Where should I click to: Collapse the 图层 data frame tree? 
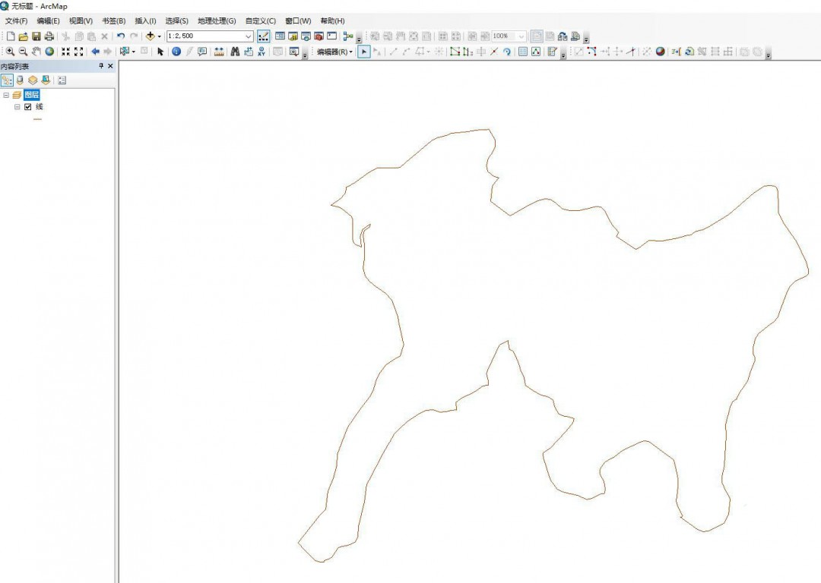tap(6, 95)
